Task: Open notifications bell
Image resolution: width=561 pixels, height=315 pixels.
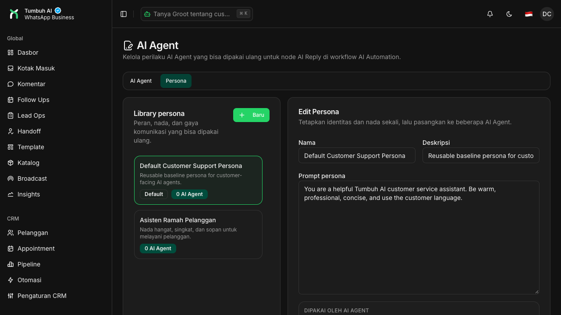Action: coord(490,14)
